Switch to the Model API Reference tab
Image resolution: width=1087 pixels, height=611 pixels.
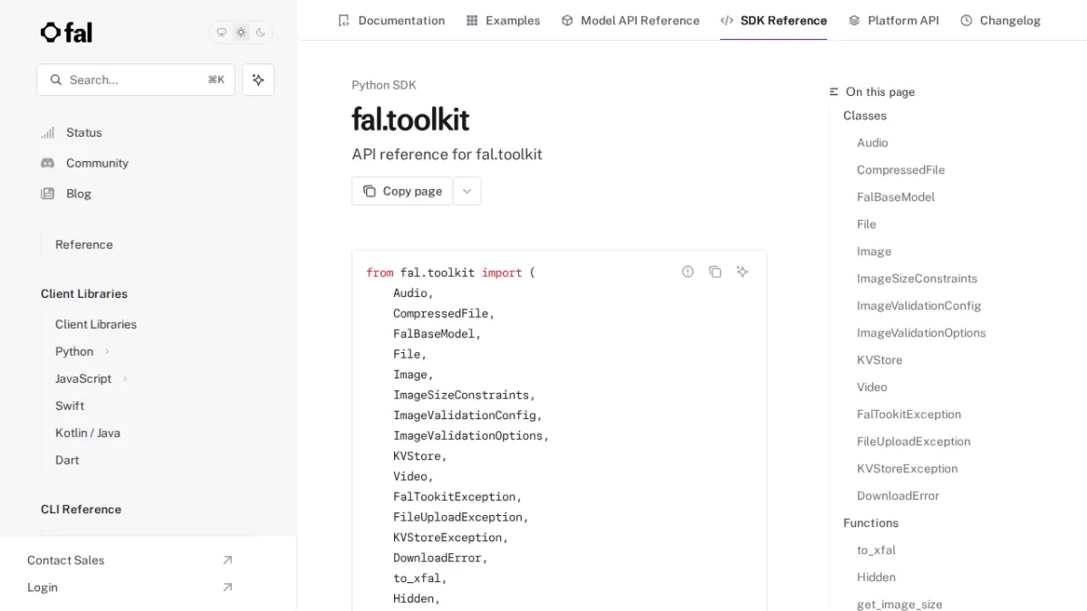630,20
